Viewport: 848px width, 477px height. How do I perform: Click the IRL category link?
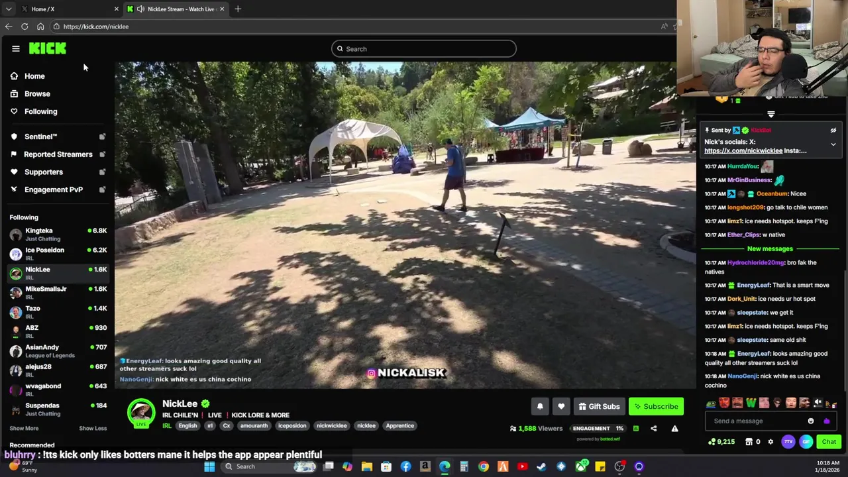167,426
